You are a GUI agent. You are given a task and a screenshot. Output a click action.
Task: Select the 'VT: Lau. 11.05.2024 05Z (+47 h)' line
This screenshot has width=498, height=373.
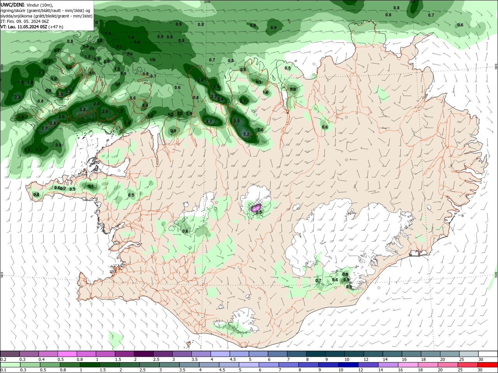coord(32,27)
